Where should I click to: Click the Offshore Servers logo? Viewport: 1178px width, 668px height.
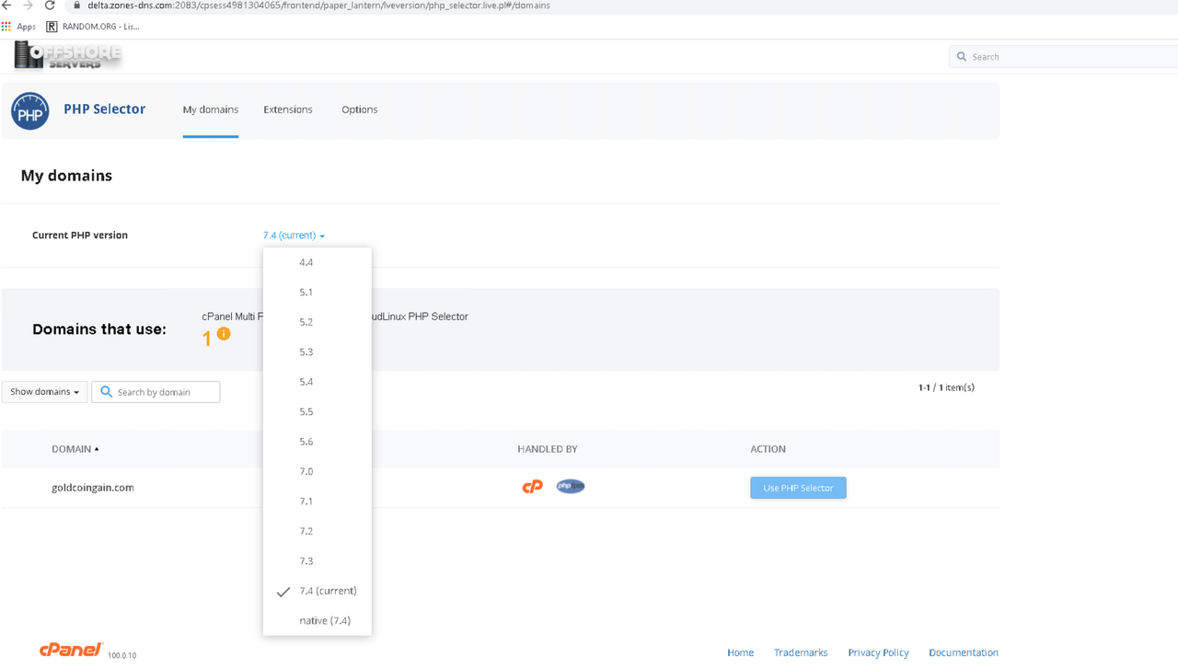tap(66, 55)
